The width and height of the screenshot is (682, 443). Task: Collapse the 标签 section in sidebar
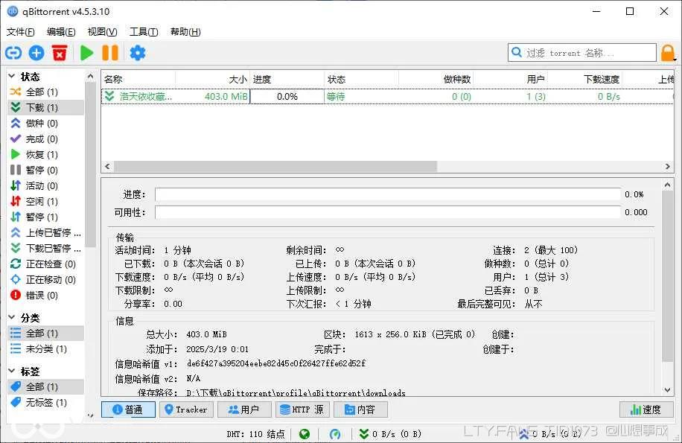(12, 372)
